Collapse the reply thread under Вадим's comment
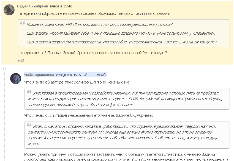The image size is (234, 161). (x=4, y=69)
